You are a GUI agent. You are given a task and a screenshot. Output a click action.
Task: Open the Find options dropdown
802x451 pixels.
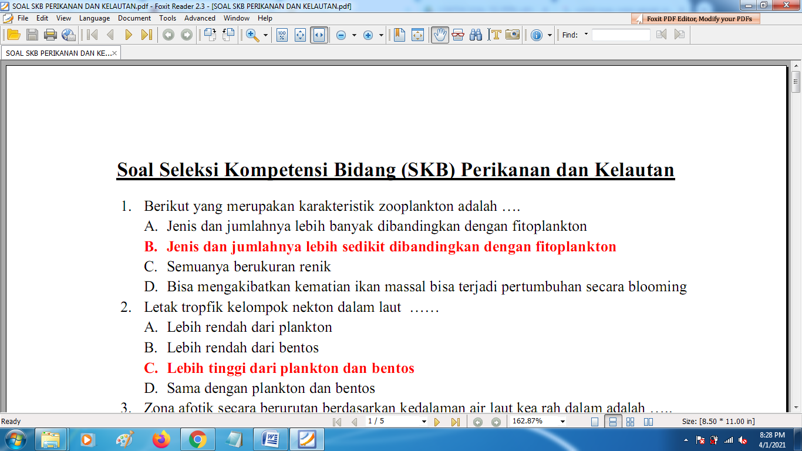coord(586,35)
